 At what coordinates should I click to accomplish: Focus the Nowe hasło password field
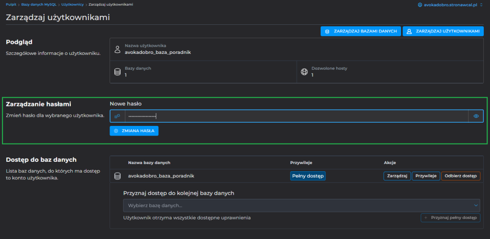point(297,116)
